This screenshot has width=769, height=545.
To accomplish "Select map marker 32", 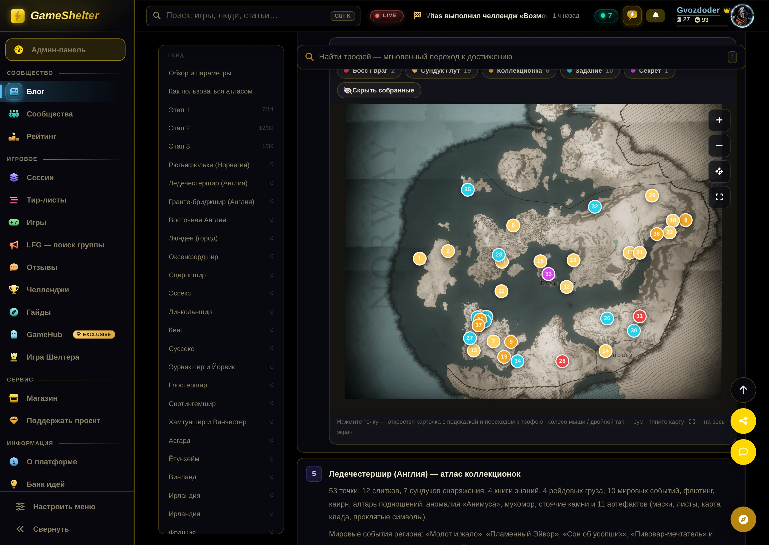I will click(595, 207).
